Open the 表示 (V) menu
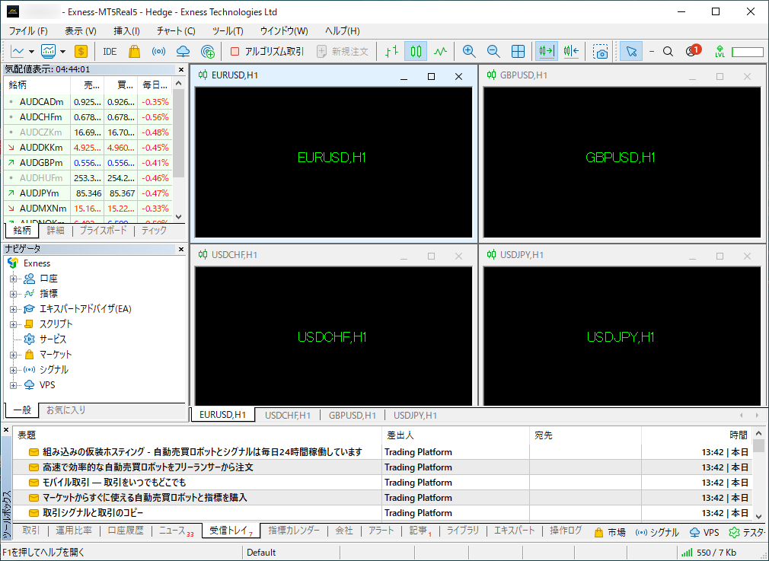 pos(81,31)
